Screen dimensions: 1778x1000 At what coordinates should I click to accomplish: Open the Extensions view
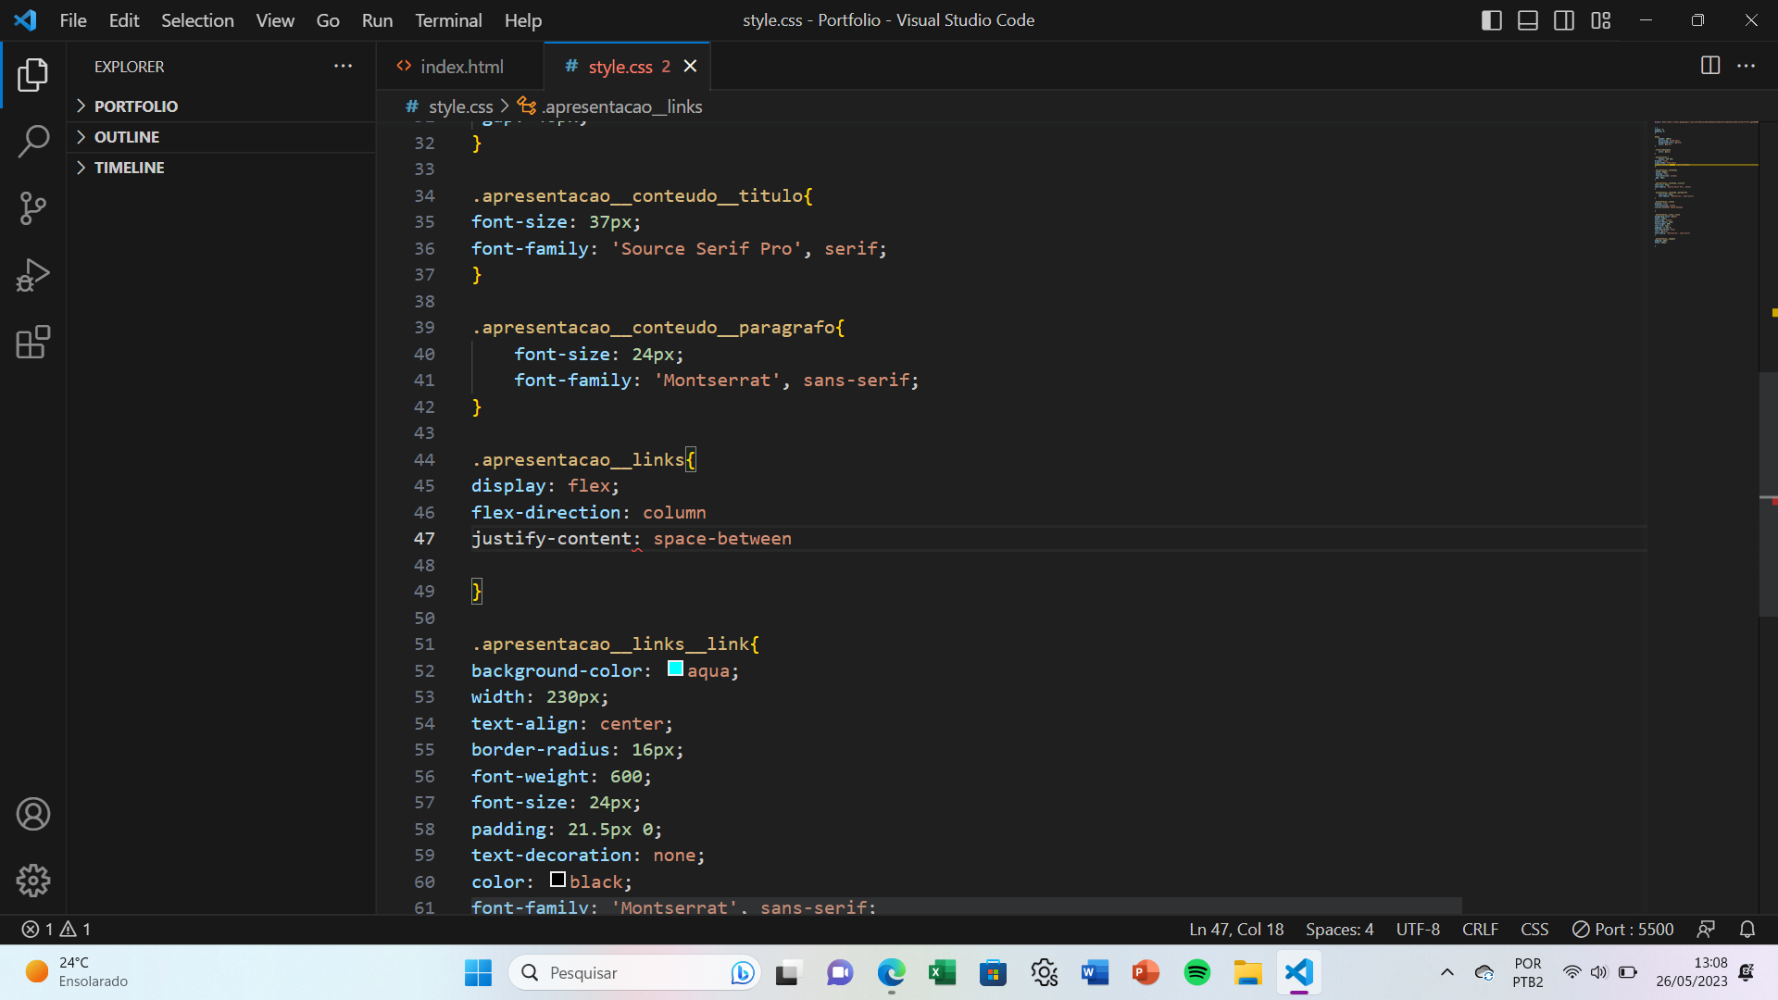click(33, 342)
